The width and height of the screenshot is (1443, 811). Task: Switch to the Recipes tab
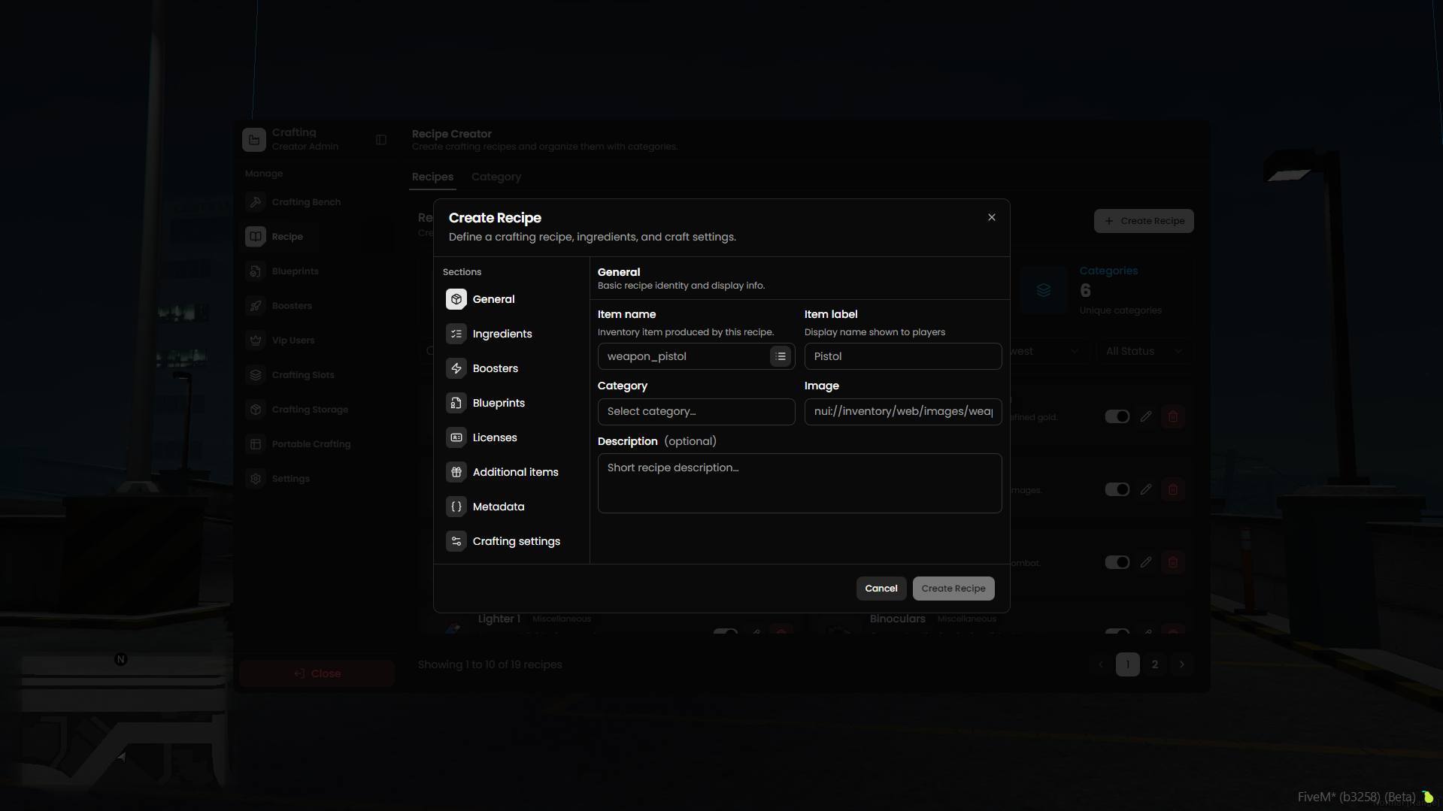(x=433, y=177)
